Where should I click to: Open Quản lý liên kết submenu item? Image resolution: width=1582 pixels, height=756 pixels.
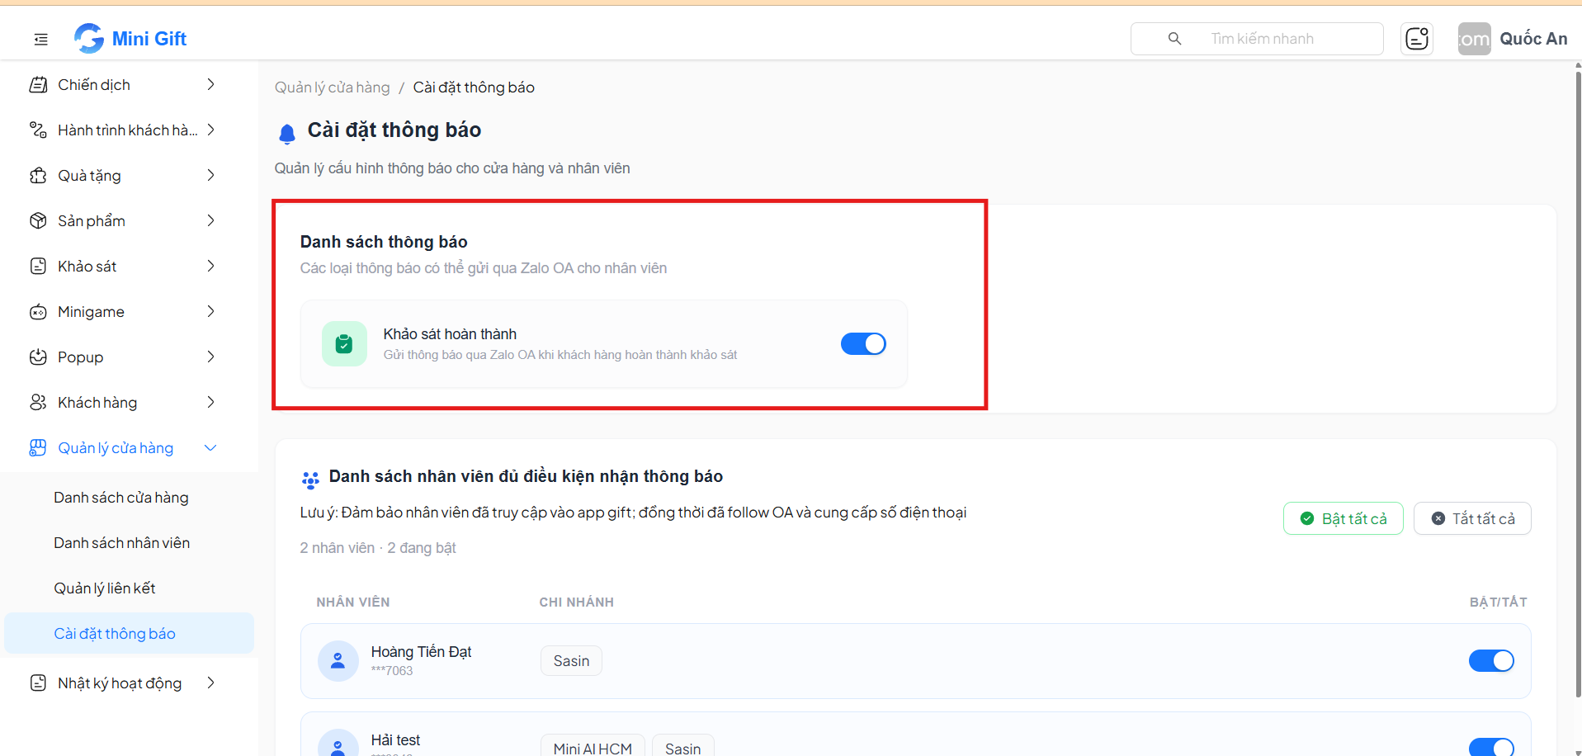(x=105, y=588)
